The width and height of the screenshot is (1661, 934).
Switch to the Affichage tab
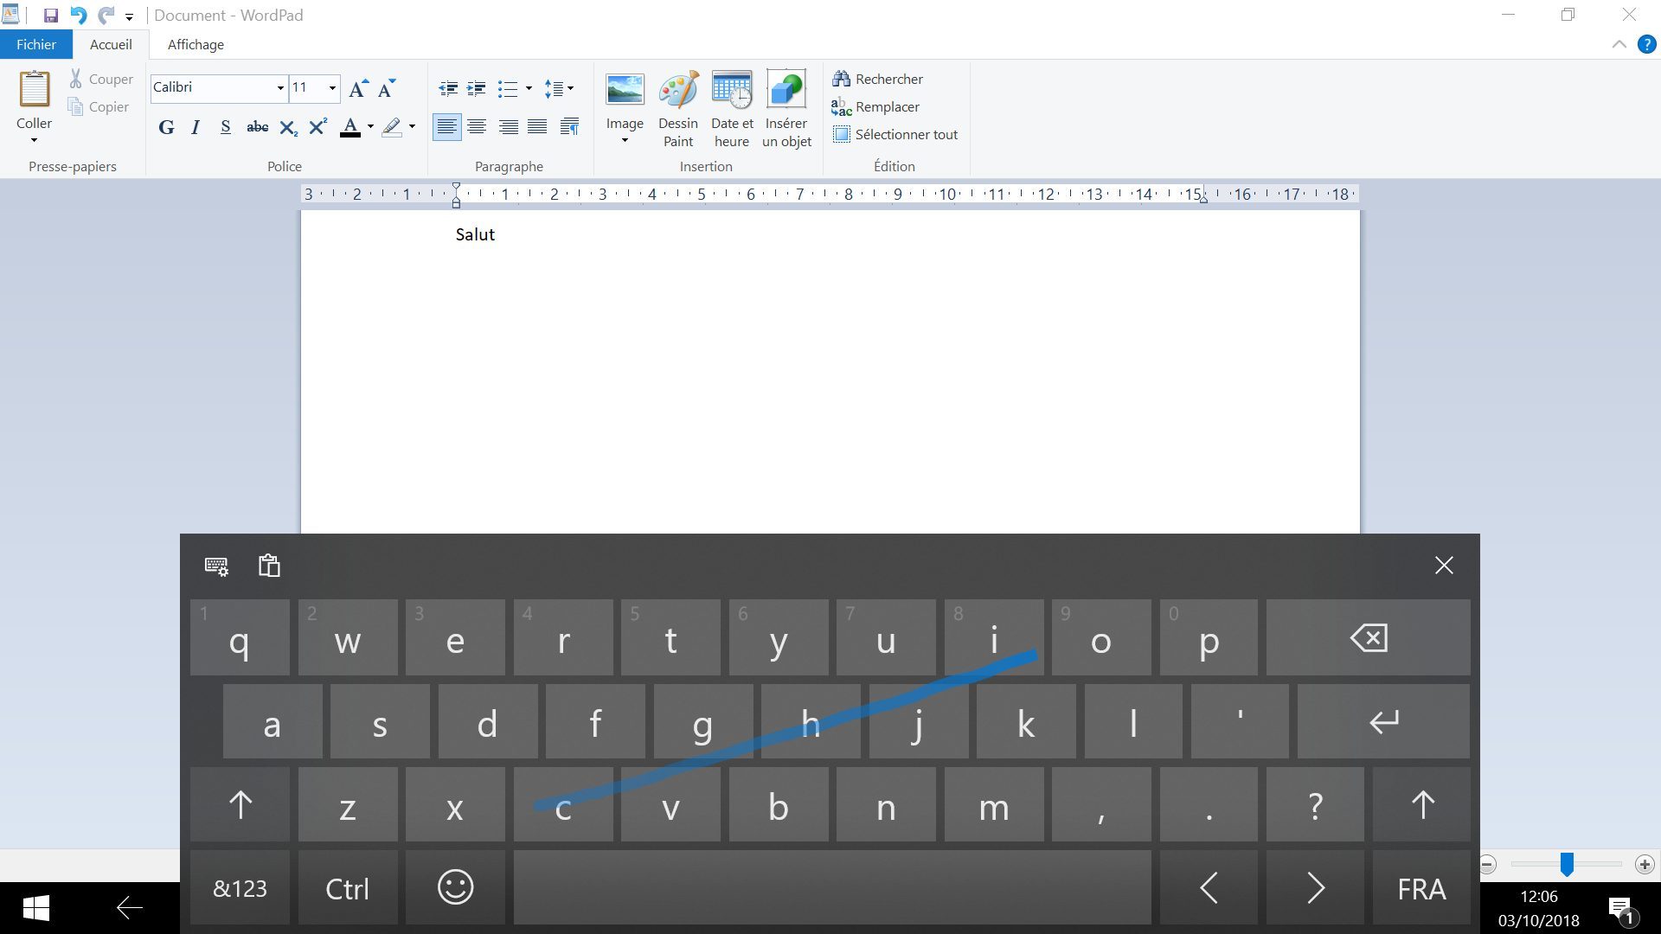coord(196,44)
